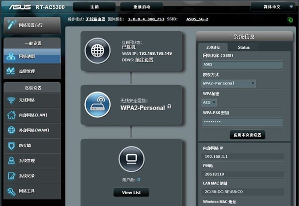Open the WPA2-Personal authentication dropdown
This screenshot has width=299, height=206.
point(229,84)
